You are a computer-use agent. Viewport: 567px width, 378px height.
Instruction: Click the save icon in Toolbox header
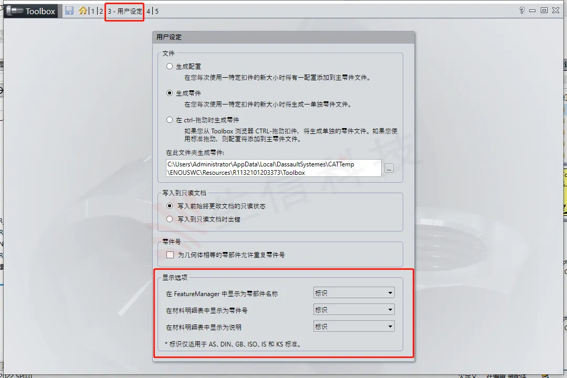point(69,11)
